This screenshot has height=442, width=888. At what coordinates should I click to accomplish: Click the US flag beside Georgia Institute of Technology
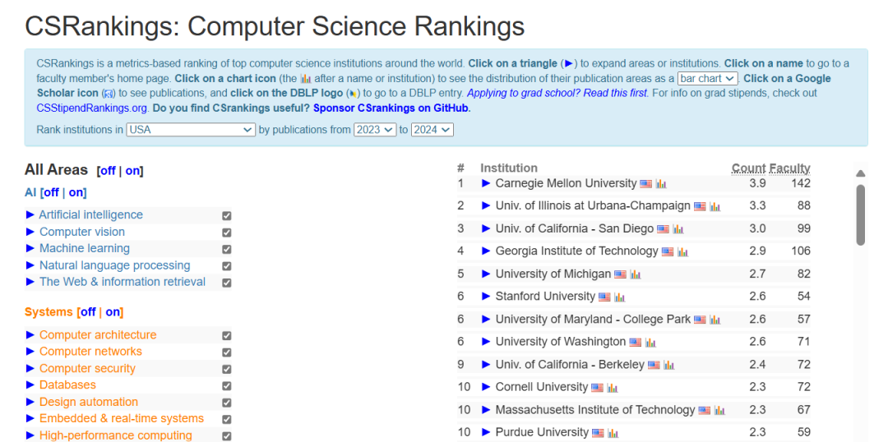click(x=667, y=252)
